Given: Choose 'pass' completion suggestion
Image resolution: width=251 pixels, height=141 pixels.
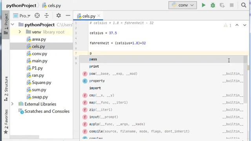Looking at the screenshot, I should [x=162, y=59].
